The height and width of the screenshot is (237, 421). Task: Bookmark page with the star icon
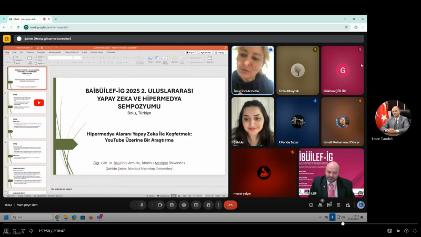[346, 27]
